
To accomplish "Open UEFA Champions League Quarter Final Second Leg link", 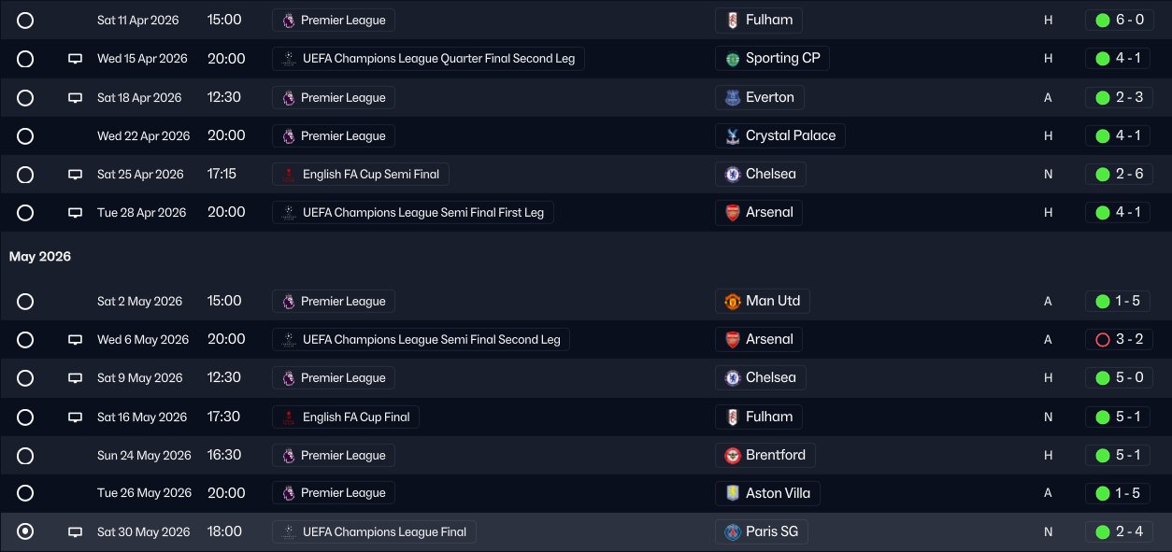I will click(x=429, y=59).
